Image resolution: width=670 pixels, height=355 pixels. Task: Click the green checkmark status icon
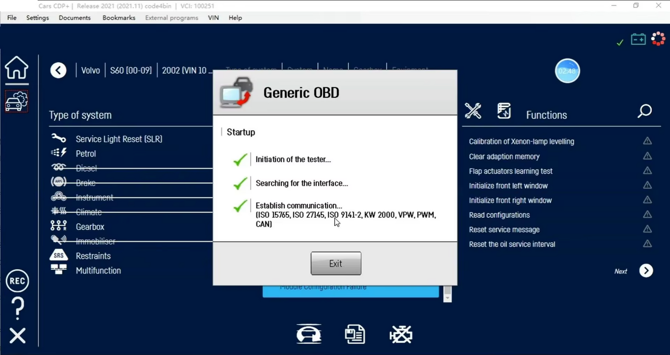point(620,42)
